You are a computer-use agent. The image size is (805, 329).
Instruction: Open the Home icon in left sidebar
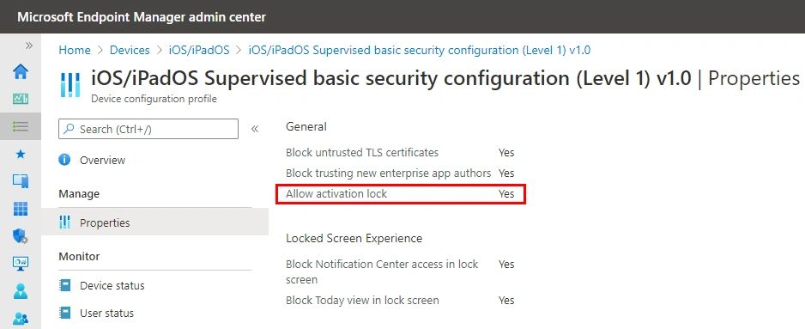point(21,71)
